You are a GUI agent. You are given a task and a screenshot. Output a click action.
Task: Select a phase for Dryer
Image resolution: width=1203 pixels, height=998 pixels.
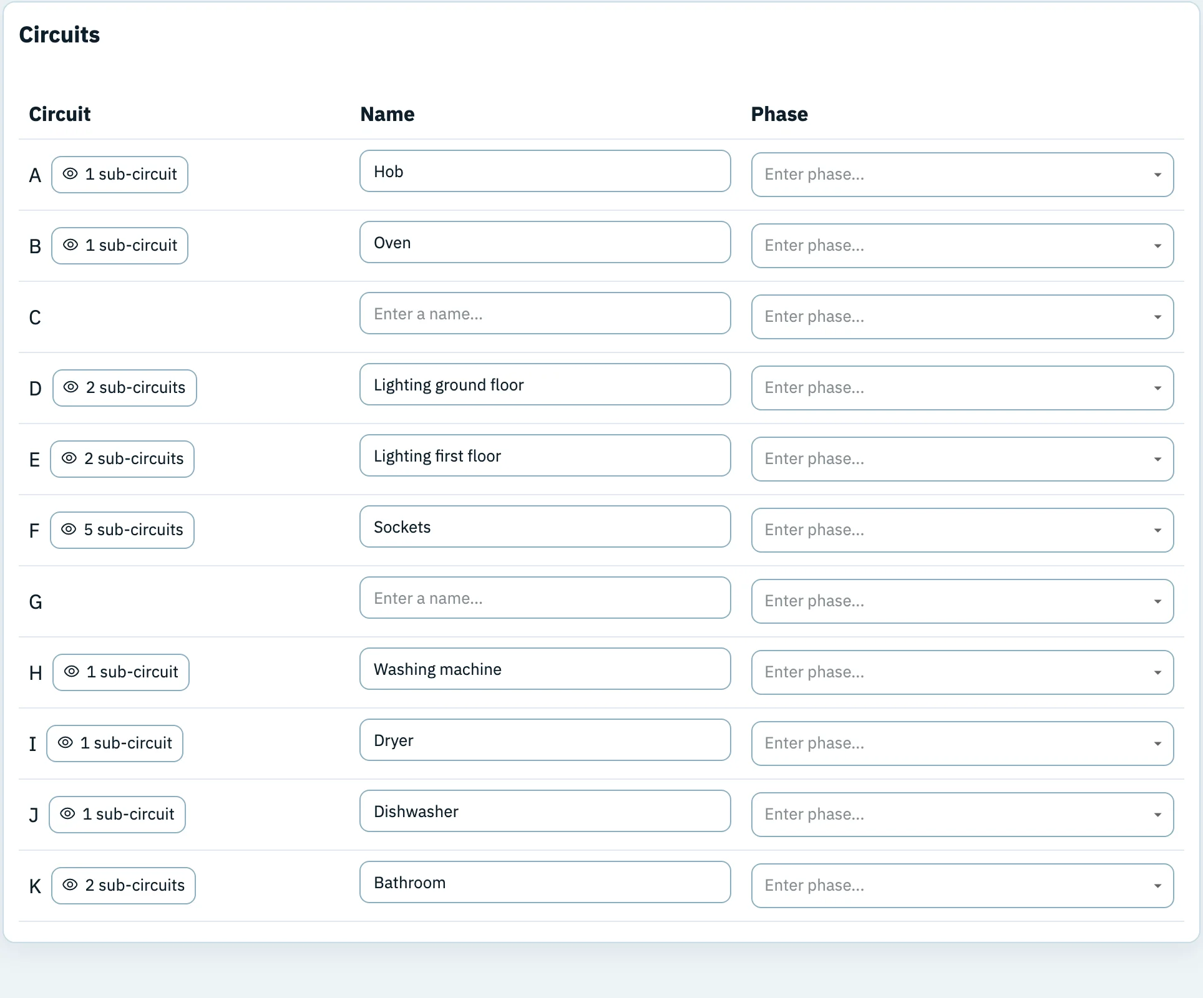[962, 744]
